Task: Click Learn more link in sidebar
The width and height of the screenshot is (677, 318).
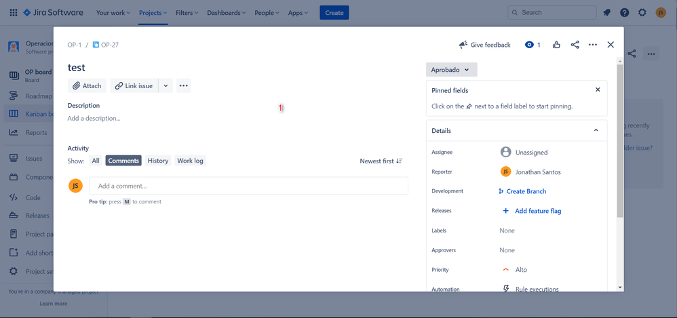Action: pos(54,303)
